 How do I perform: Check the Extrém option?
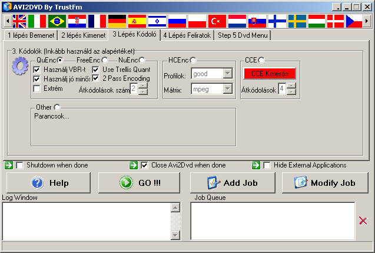coord(37,88)
